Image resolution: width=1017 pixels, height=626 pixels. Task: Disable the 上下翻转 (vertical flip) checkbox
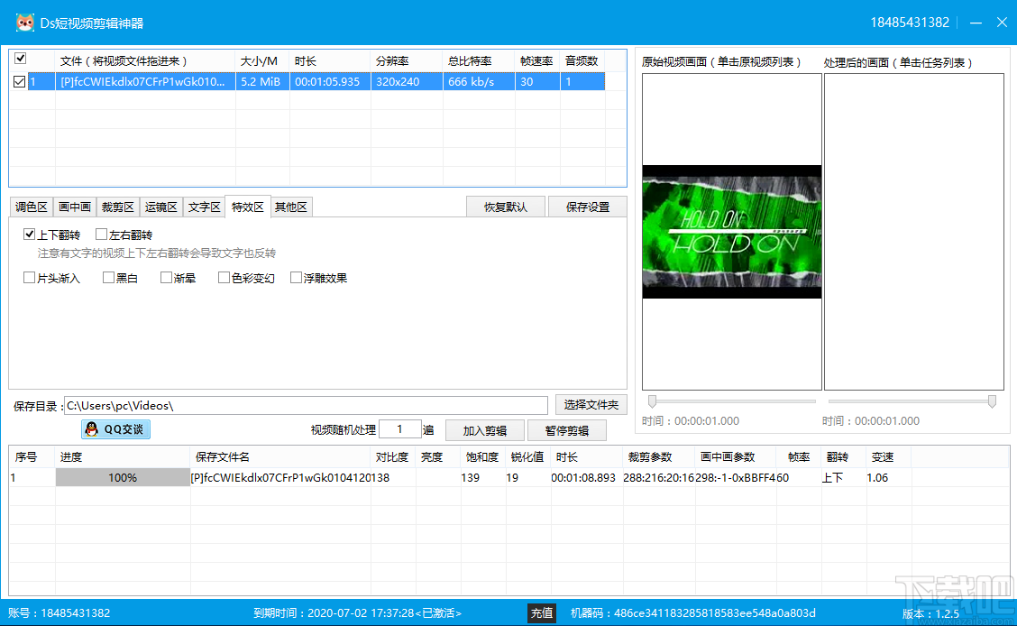pyautogui.click(x=30, y=234)
